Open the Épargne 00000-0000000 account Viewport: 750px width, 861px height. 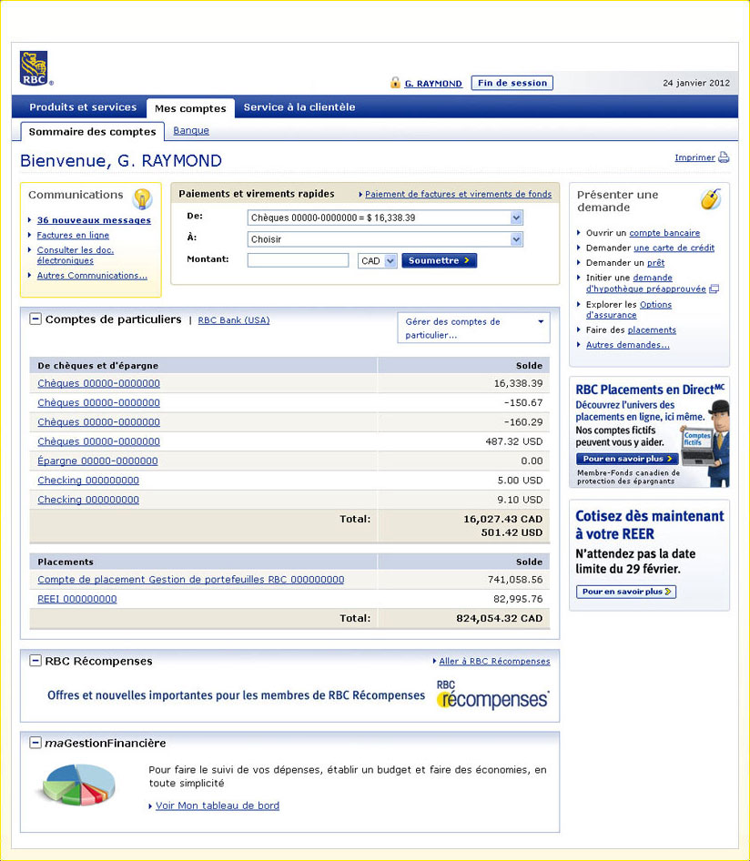97,461
